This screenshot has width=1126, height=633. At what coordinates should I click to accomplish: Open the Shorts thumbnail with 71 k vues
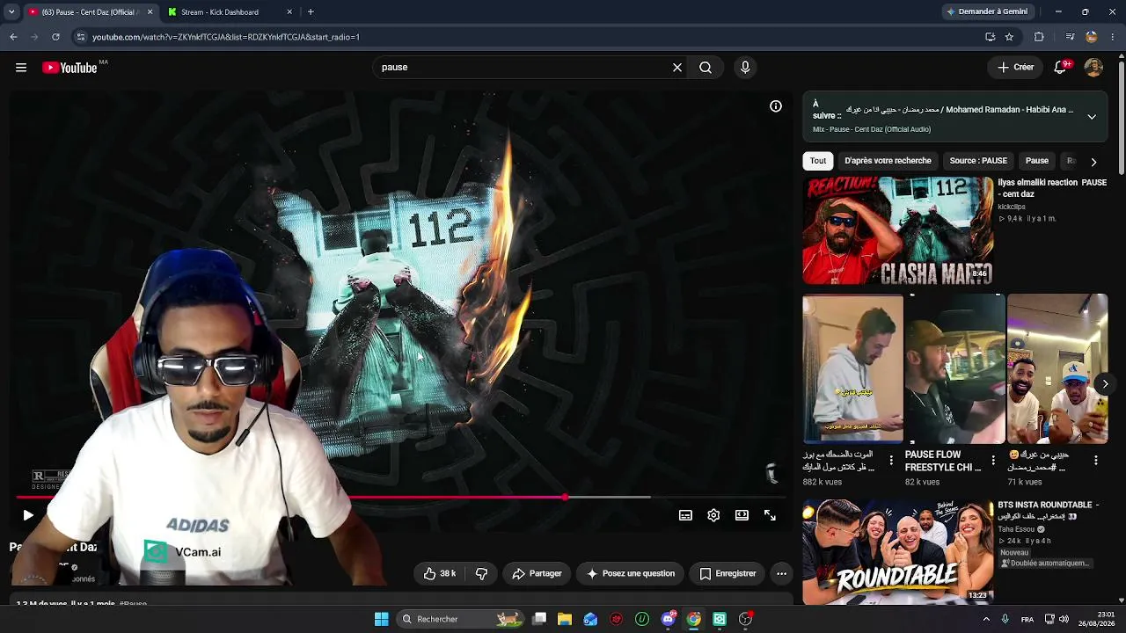(1057, 369)
